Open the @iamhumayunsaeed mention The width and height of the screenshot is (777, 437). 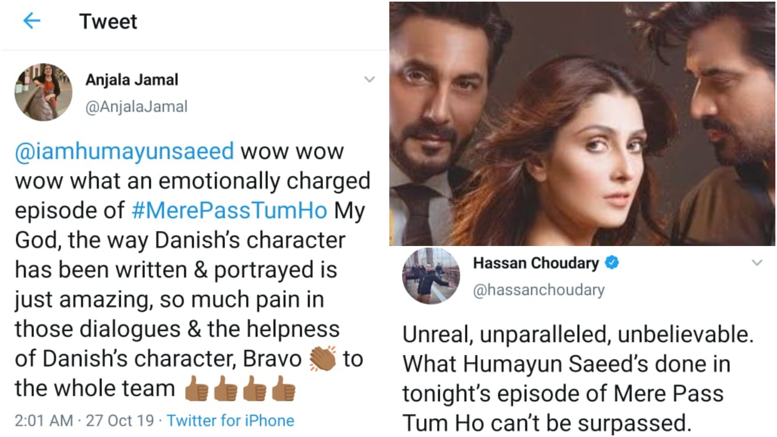point(124,151)
